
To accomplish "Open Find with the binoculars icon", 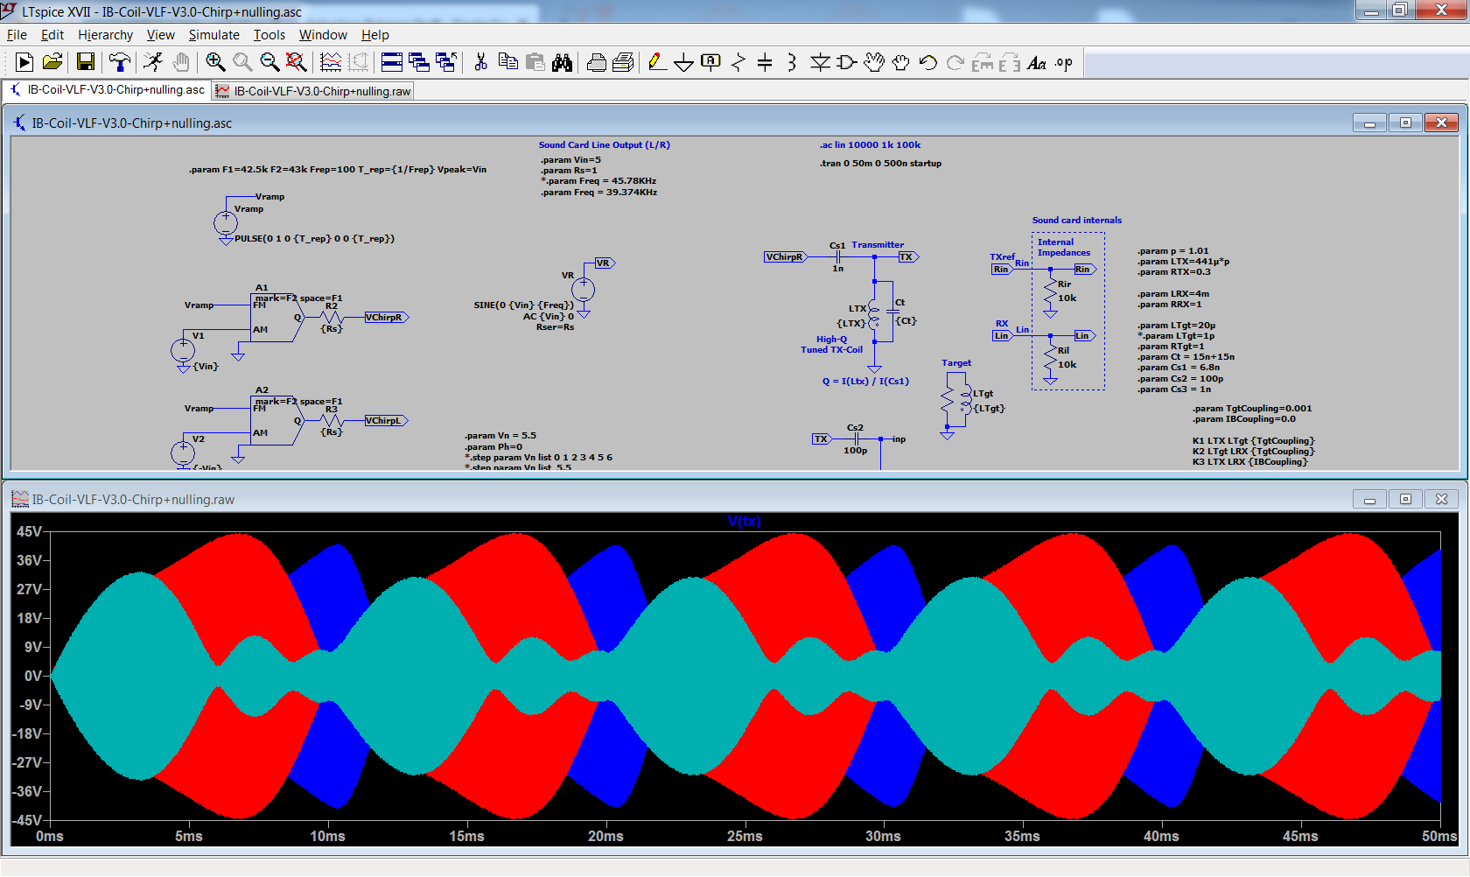I will click(562, 62).
